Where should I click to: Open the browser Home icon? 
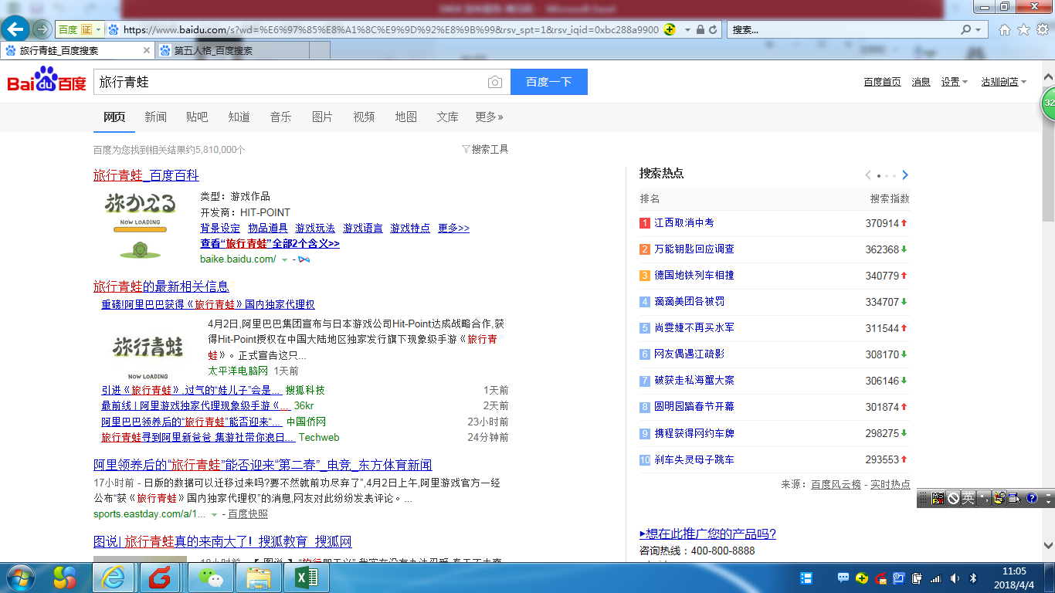(1004, 29)
